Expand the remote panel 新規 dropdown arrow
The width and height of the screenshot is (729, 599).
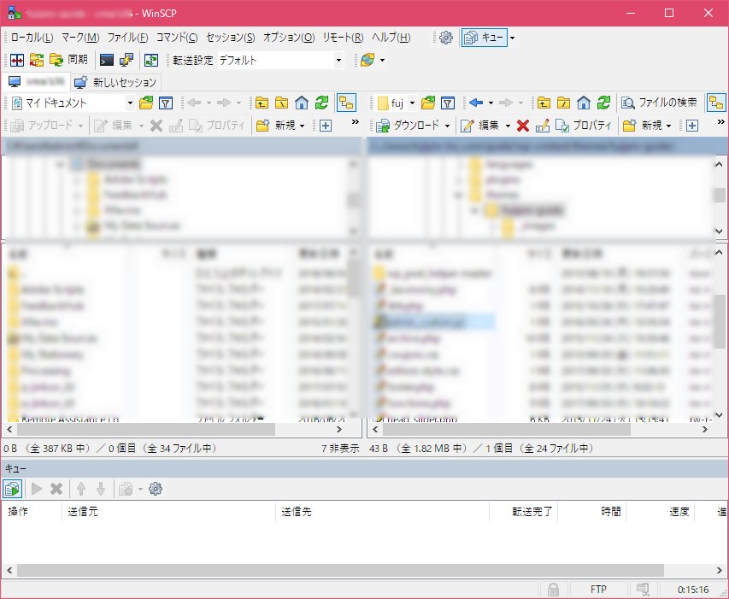[x=668, y=126]
